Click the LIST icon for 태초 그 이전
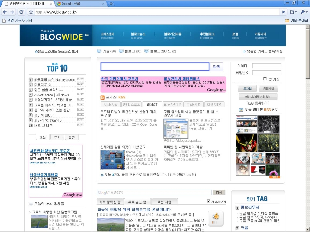The height and width of the screenshot is (232, 310). pyautogui.click(x=81, y=125)
